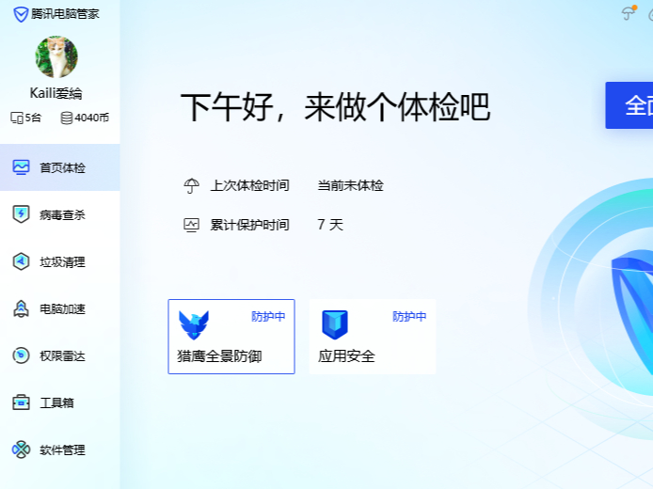The image size is (653, 489).
Task: Open the 猎鹰全景防御 card
Action: [231, 337]
